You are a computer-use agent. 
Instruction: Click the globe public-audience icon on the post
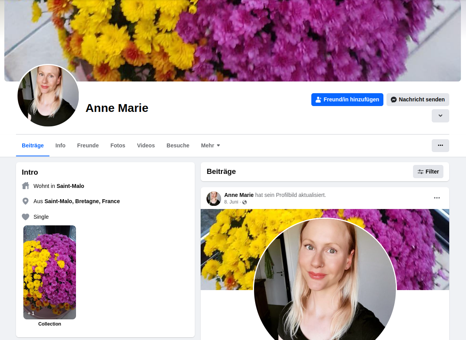point(245,202)
